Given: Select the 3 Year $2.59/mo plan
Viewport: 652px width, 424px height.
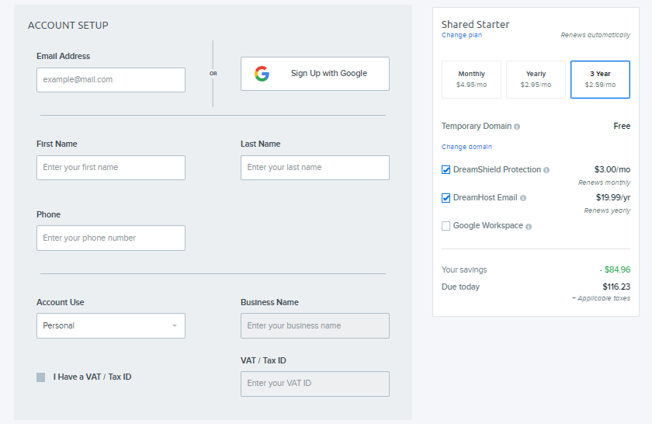Looking at the screenshot, I should coord(600,79).
